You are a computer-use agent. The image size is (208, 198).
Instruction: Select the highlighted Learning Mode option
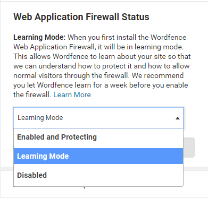(x=98, y=156)
